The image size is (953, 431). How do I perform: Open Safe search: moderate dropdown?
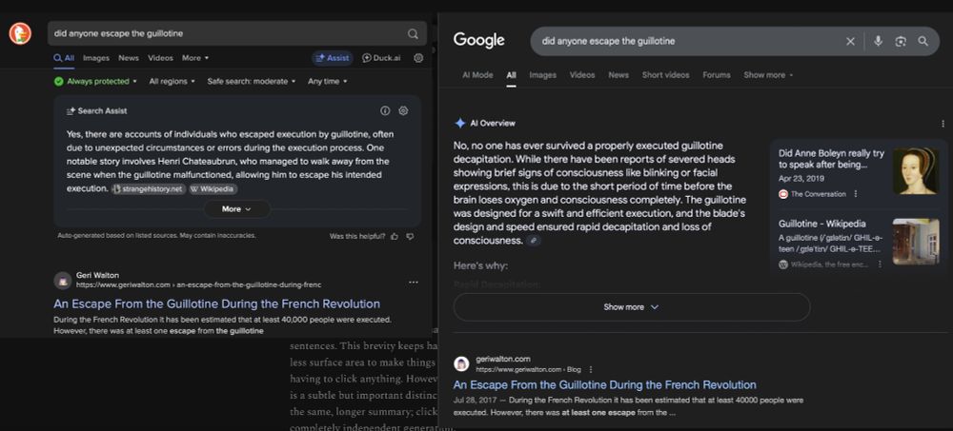pos(251,81)
